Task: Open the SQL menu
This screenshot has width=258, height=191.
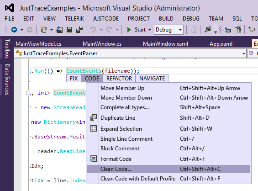Action: pos(237,19)
